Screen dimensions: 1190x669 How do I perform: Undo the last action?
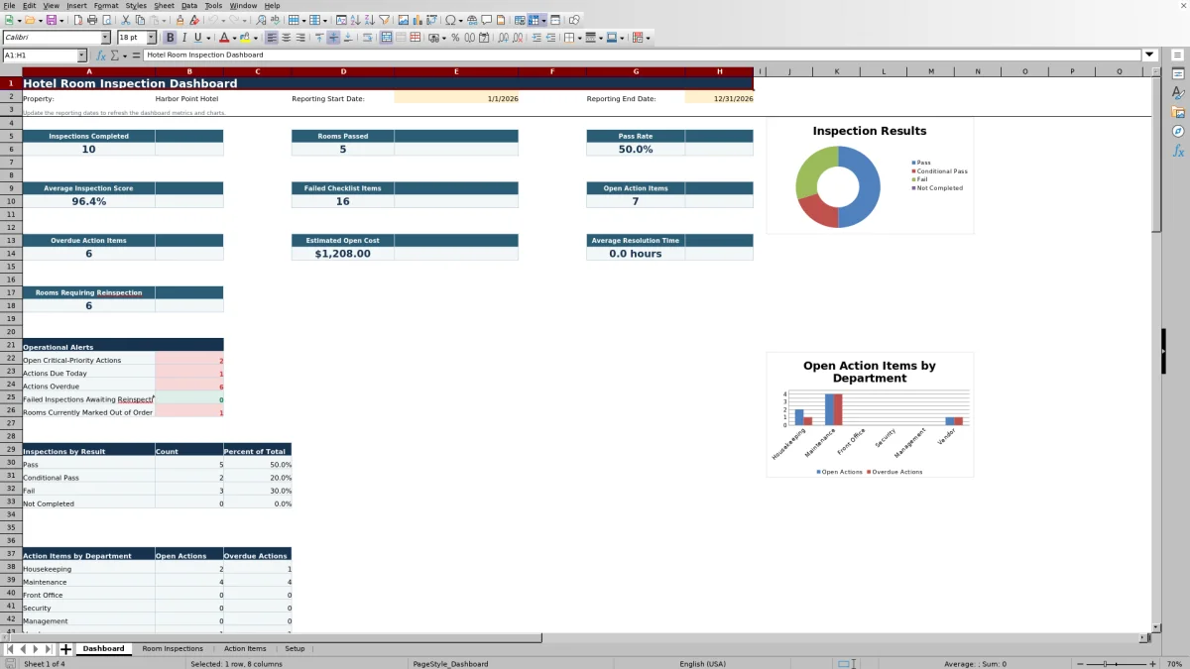(213, 20)
